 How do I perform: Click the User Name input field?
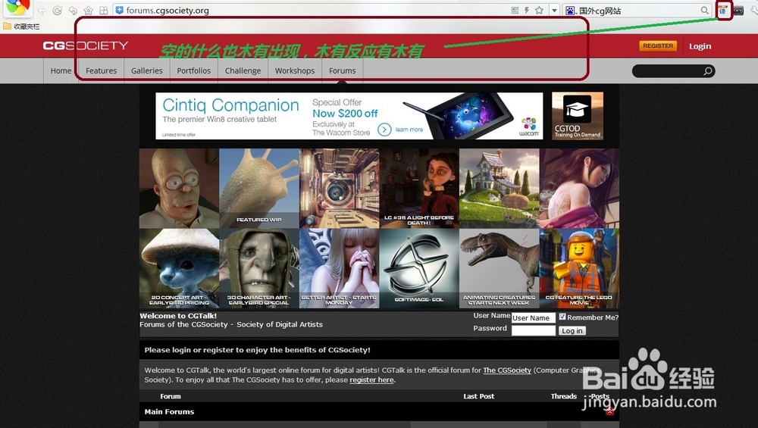(x=533, y=318)
